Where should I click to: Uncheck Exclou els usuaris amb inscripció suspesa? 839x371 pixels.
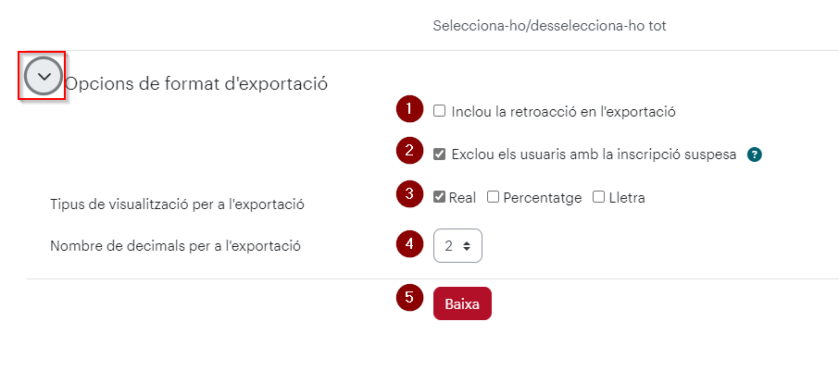(439, 155)
